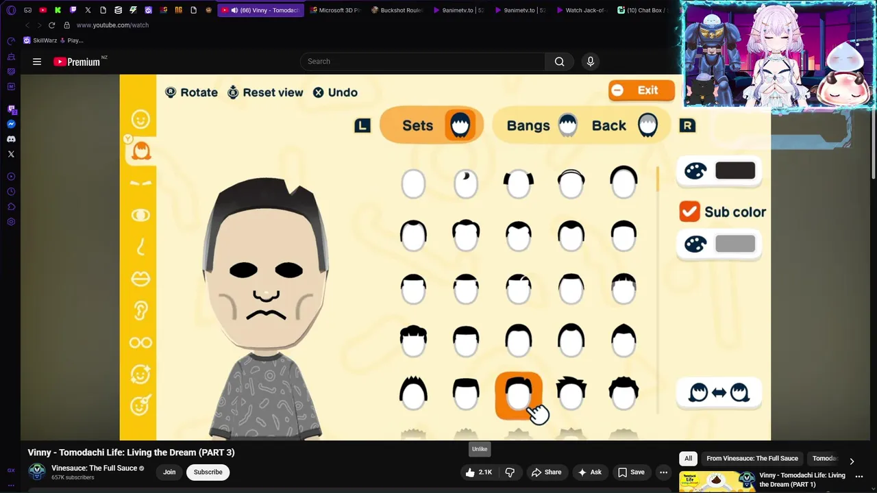Open Discord in the Opera sidebar
The width and height of the screenshot is (877, 493).
(11, 139)
